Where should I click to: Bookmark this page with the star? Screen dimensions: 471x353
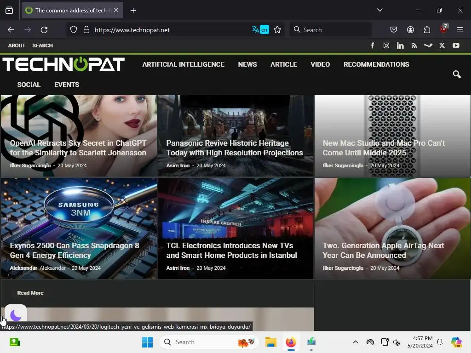[x=277, y=29]
